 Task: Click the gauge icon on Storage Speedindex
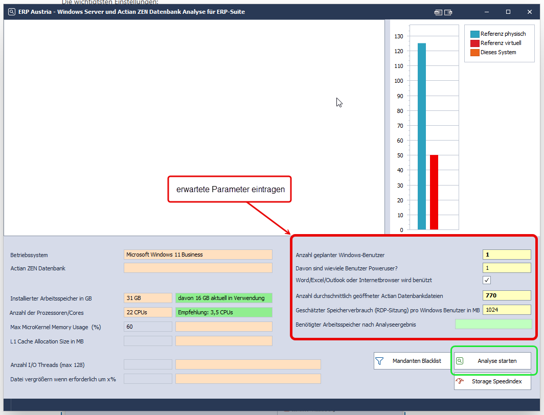tap(460, 381)
